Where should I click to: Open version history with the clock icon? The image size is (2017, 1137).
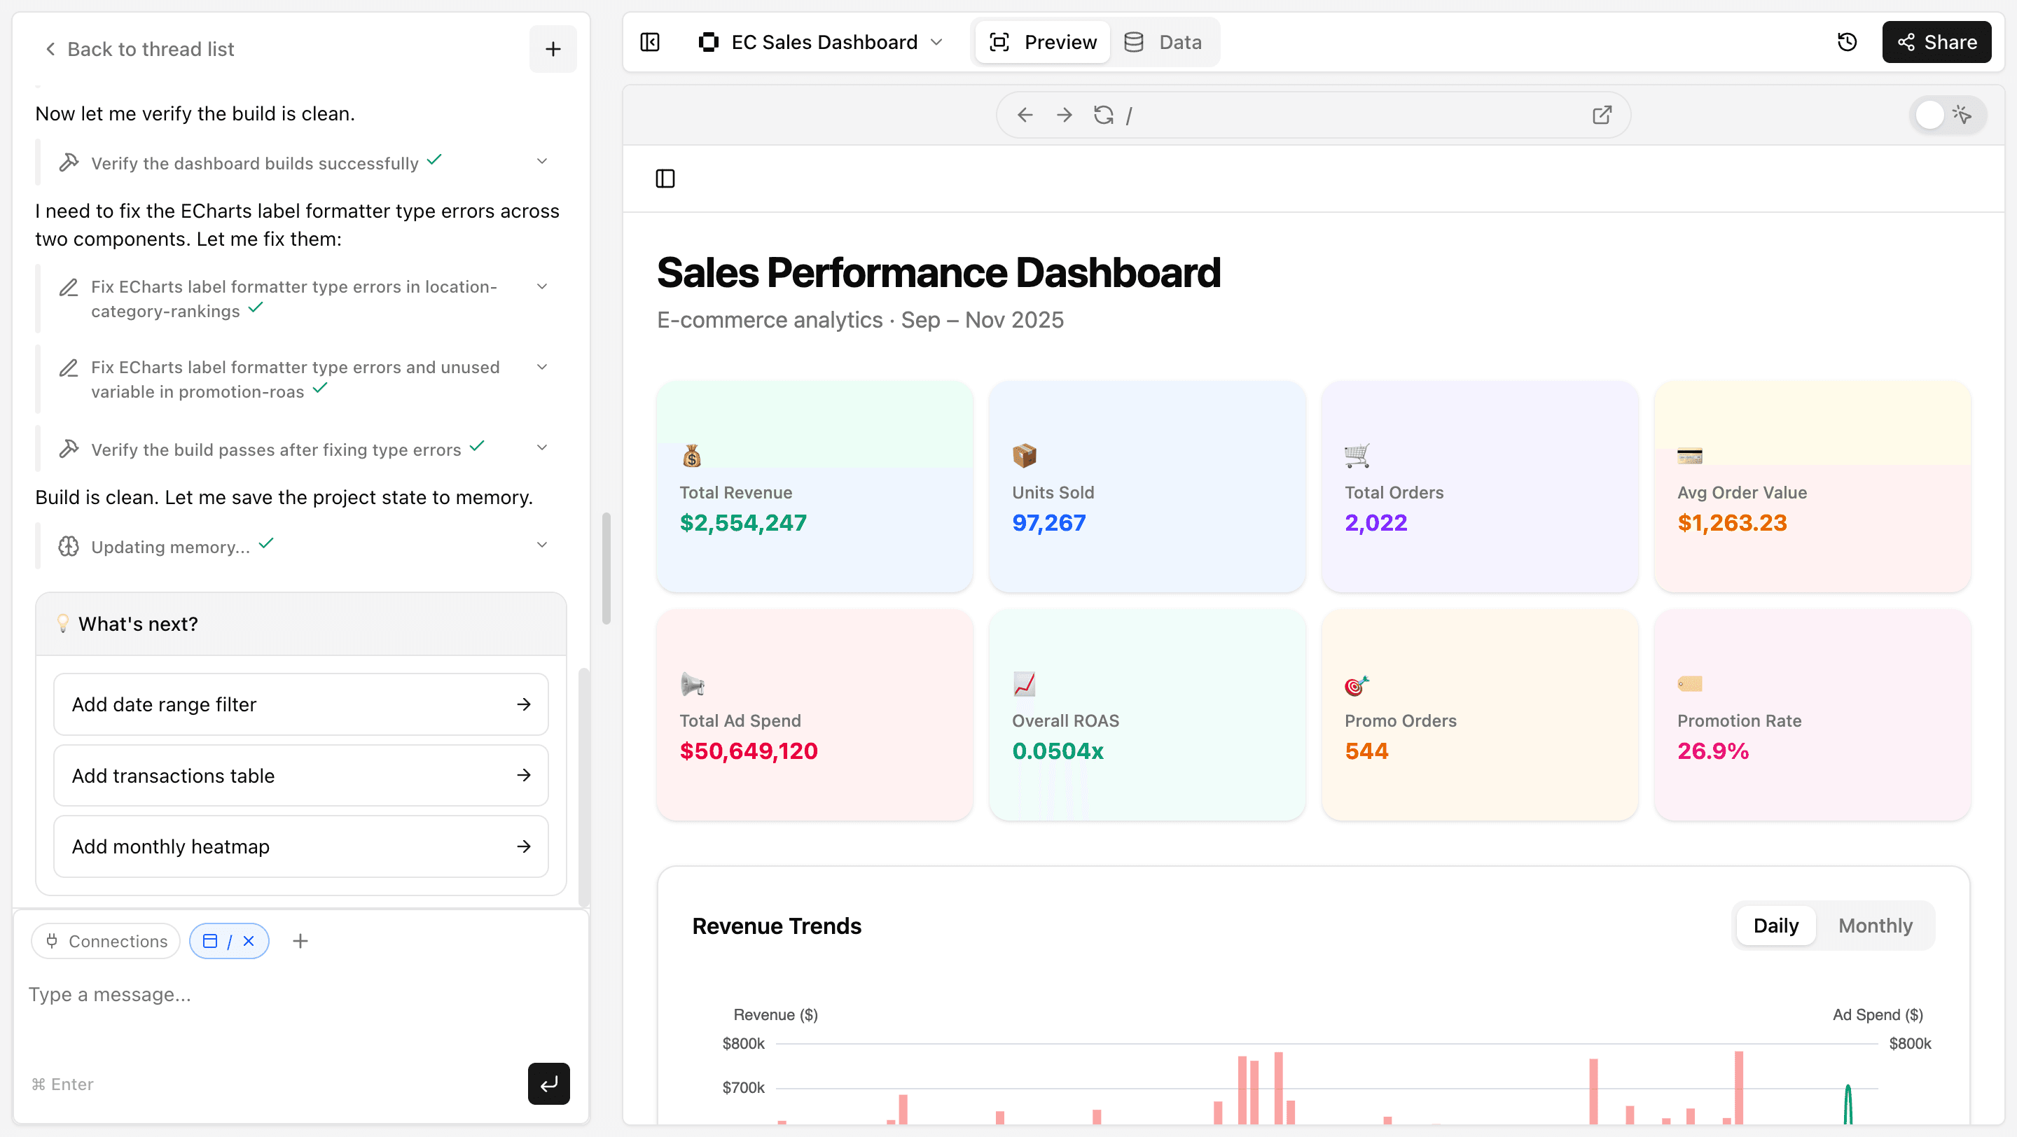[1848, 41]
